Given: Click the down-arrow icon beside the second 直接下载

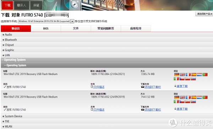Looking at the screenshot, I should coord(175,109).
